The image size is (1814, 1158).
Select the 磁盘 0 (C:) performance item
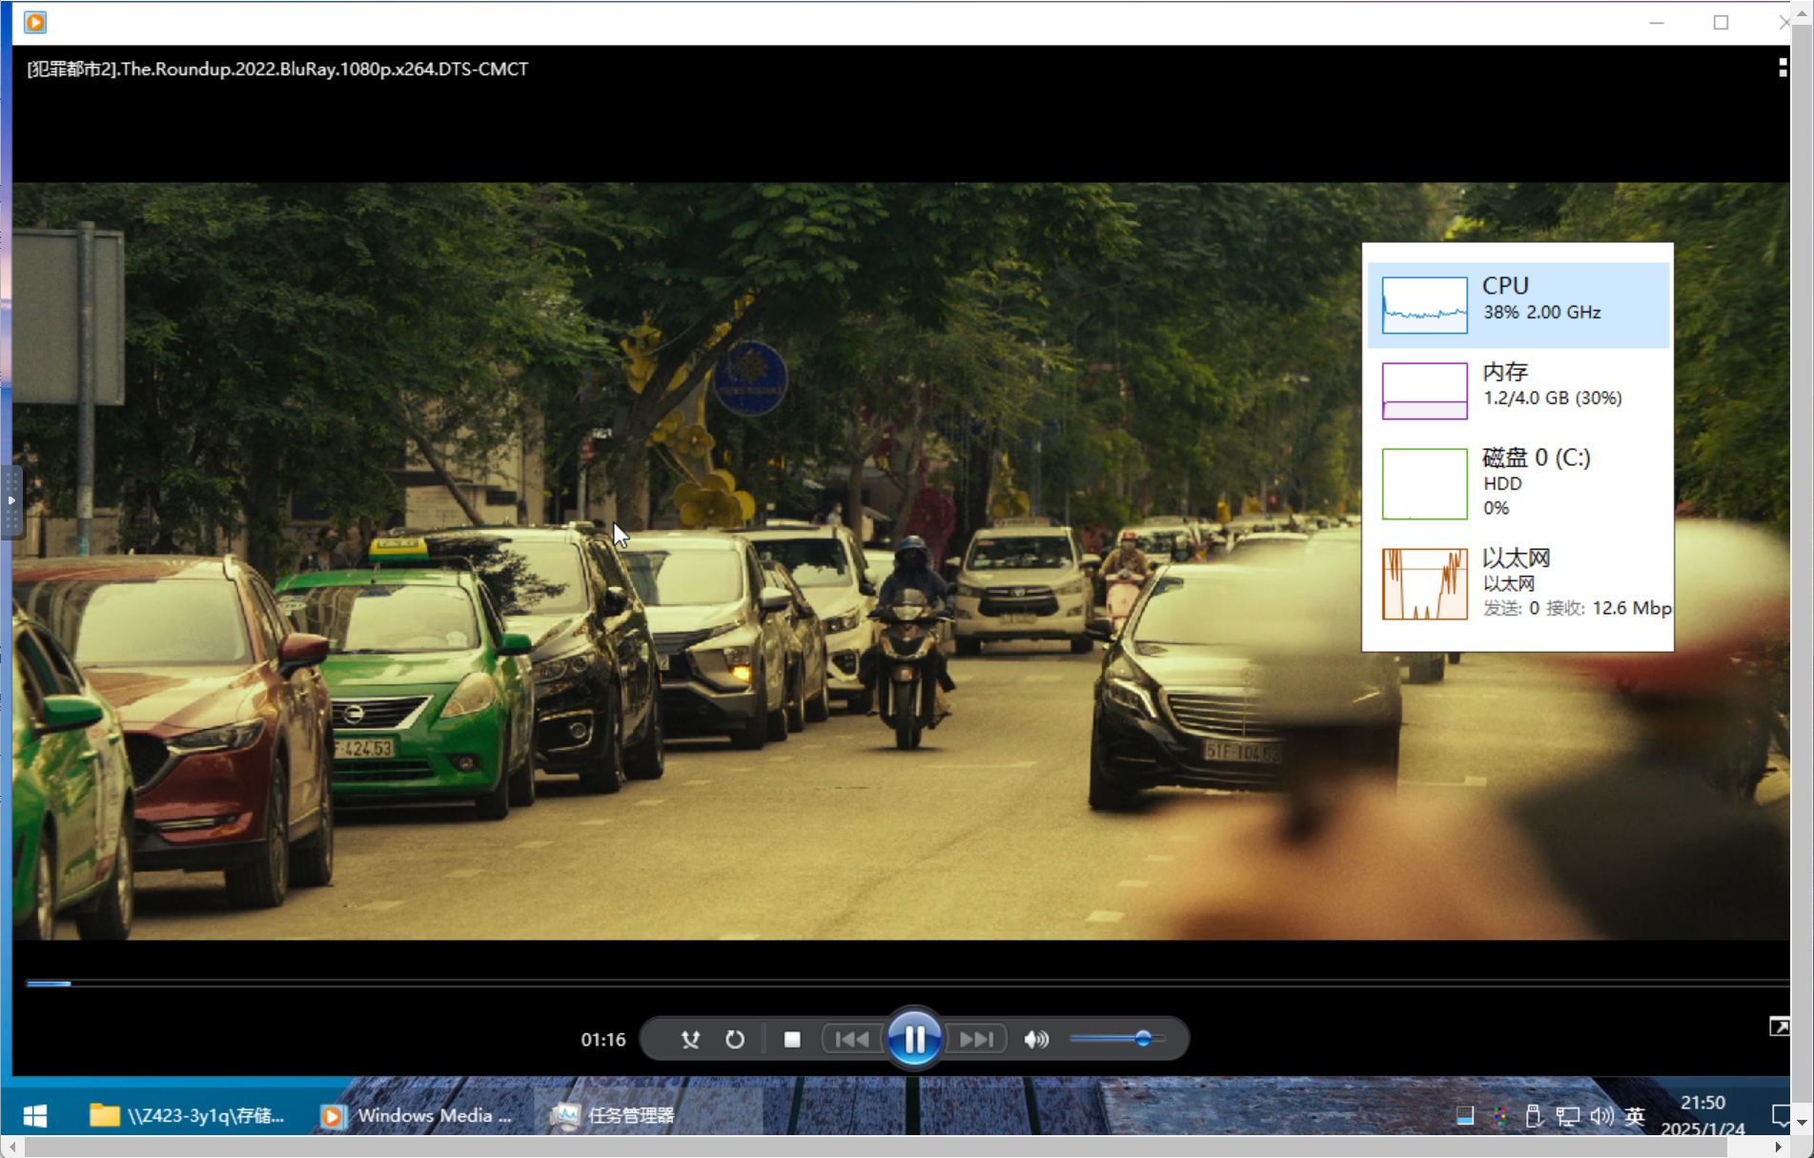click(x=1518, y=483)
